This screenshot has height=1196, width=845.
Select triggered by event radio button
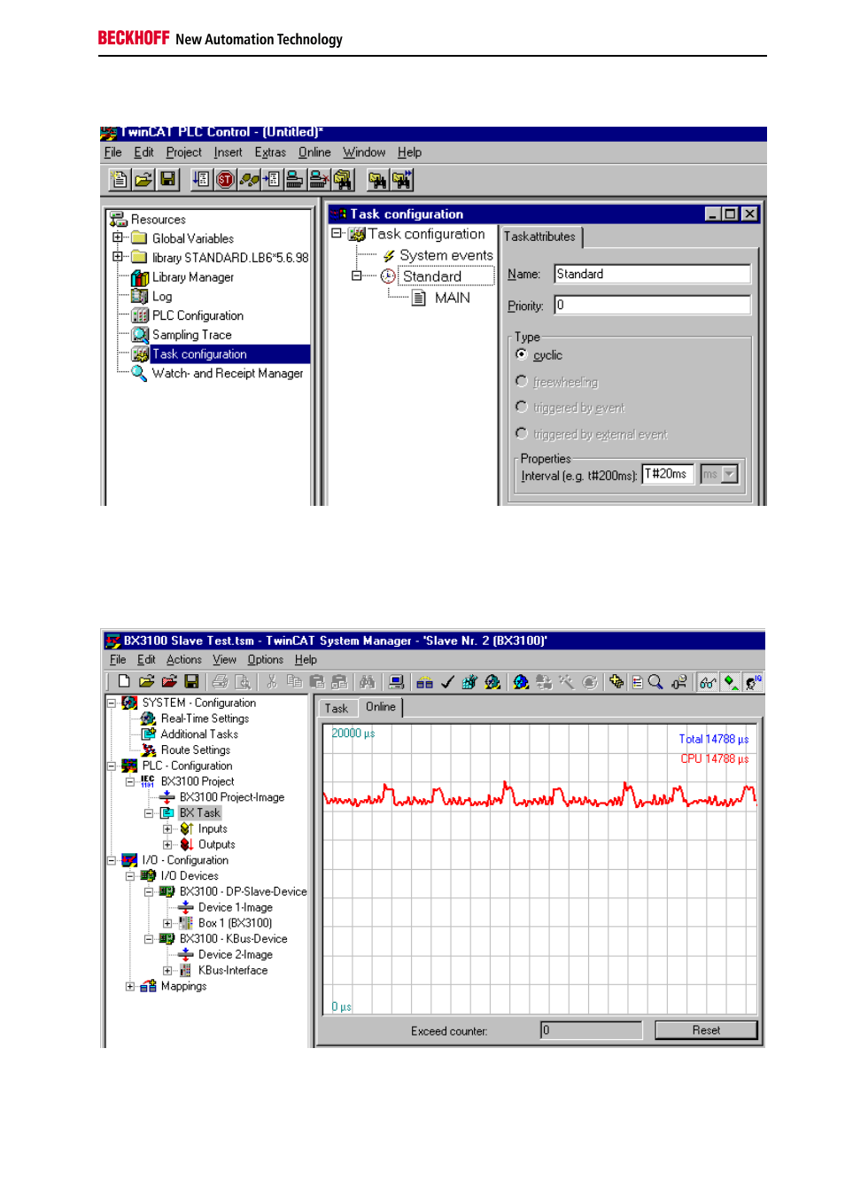pos(522,407)
